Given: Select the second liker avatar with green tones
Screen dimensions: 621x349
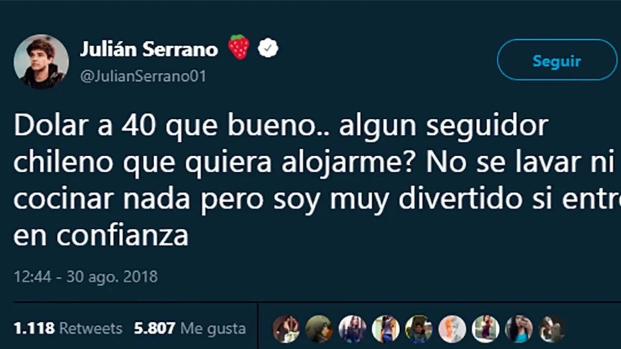Looking at the screenshot, I should [319, 329].
